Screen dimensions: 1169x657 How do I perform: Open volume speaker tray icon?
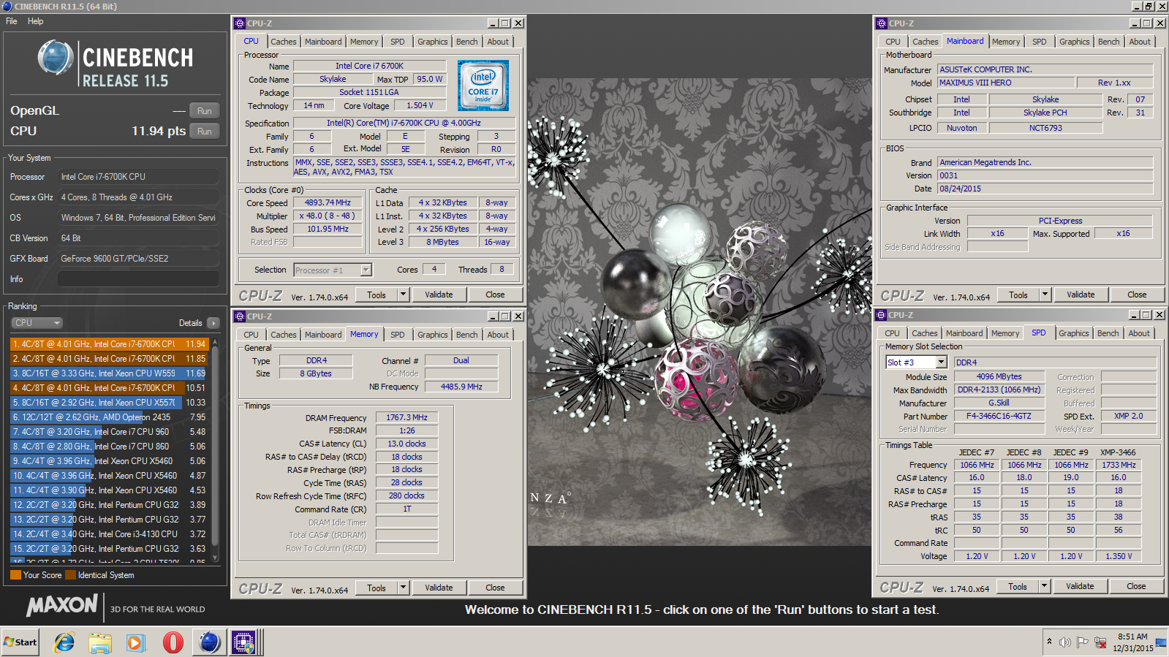pyautogui.click(x=1064, y=642)
